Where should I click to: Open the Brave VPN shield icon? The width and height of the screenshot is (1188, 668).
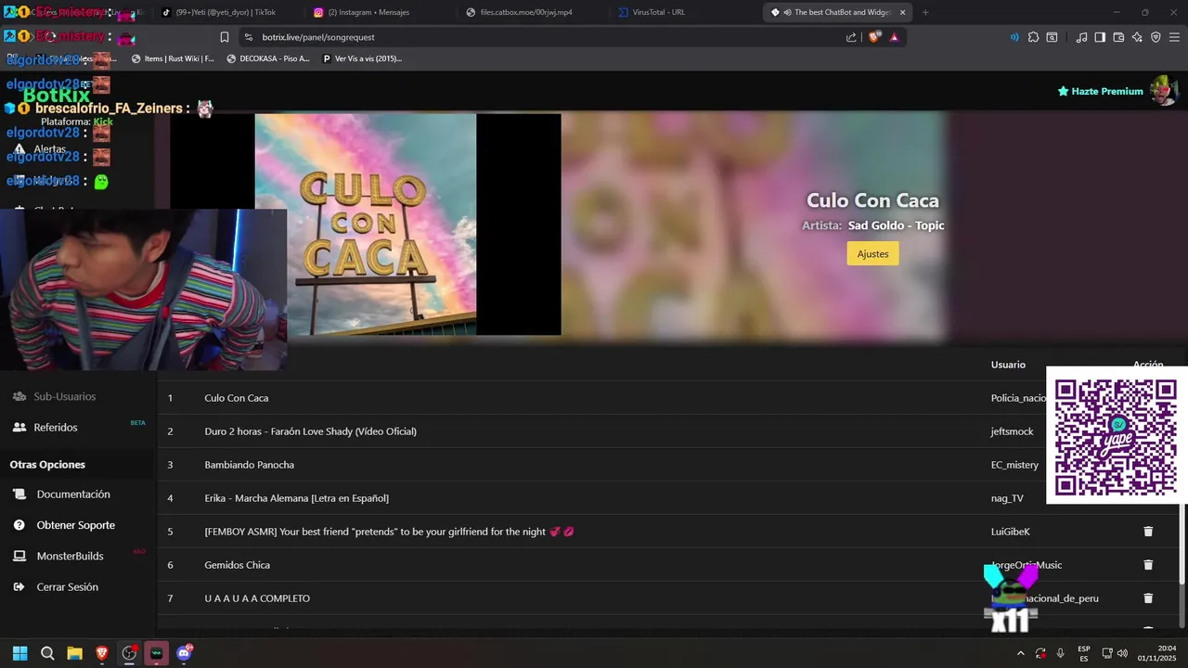coord(1156,37)
